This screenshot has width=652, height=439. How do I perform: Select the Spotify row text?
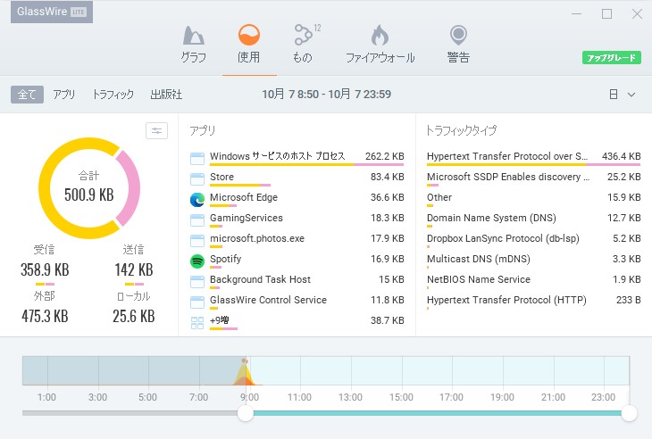(x=225, y=259)
